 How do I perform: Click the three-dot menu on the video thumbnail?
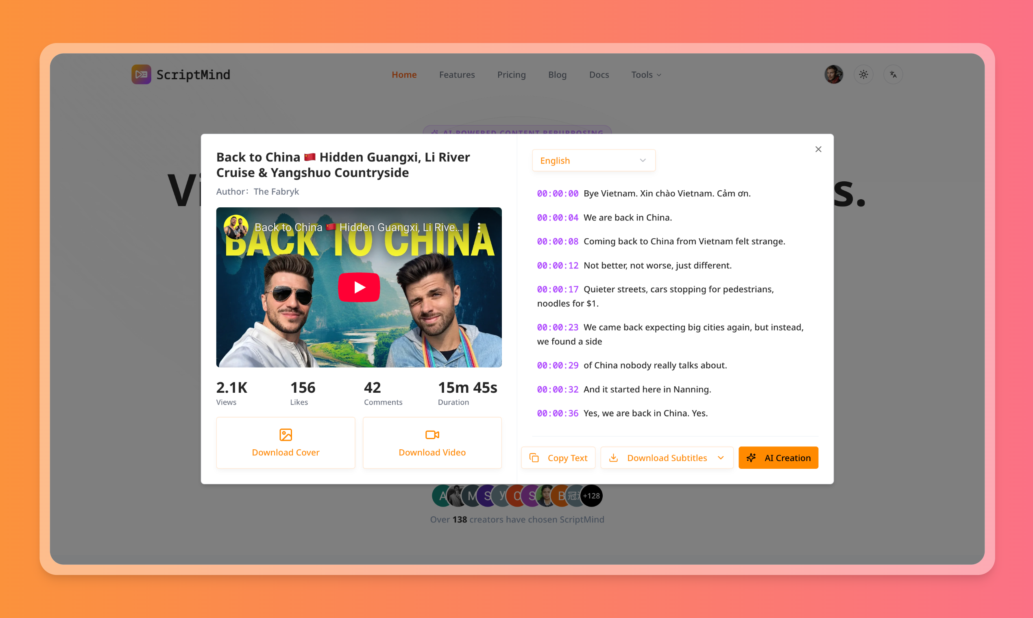[479, 227]
